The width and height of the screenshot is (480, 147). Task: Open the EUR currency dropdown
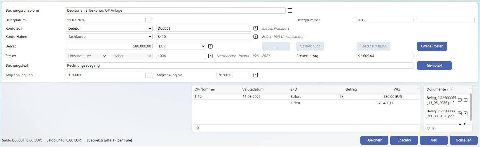point(181,46)
